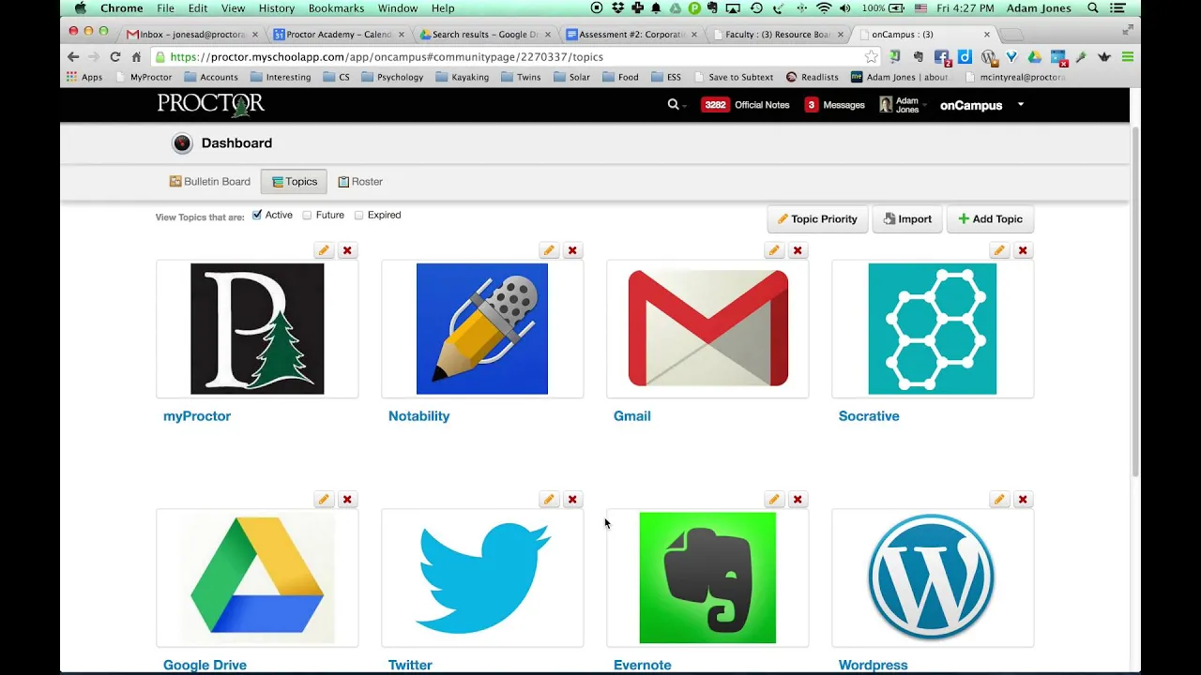
Task: Click the Notability pencil-microphone thumbnail
Action: click(482, 329)
